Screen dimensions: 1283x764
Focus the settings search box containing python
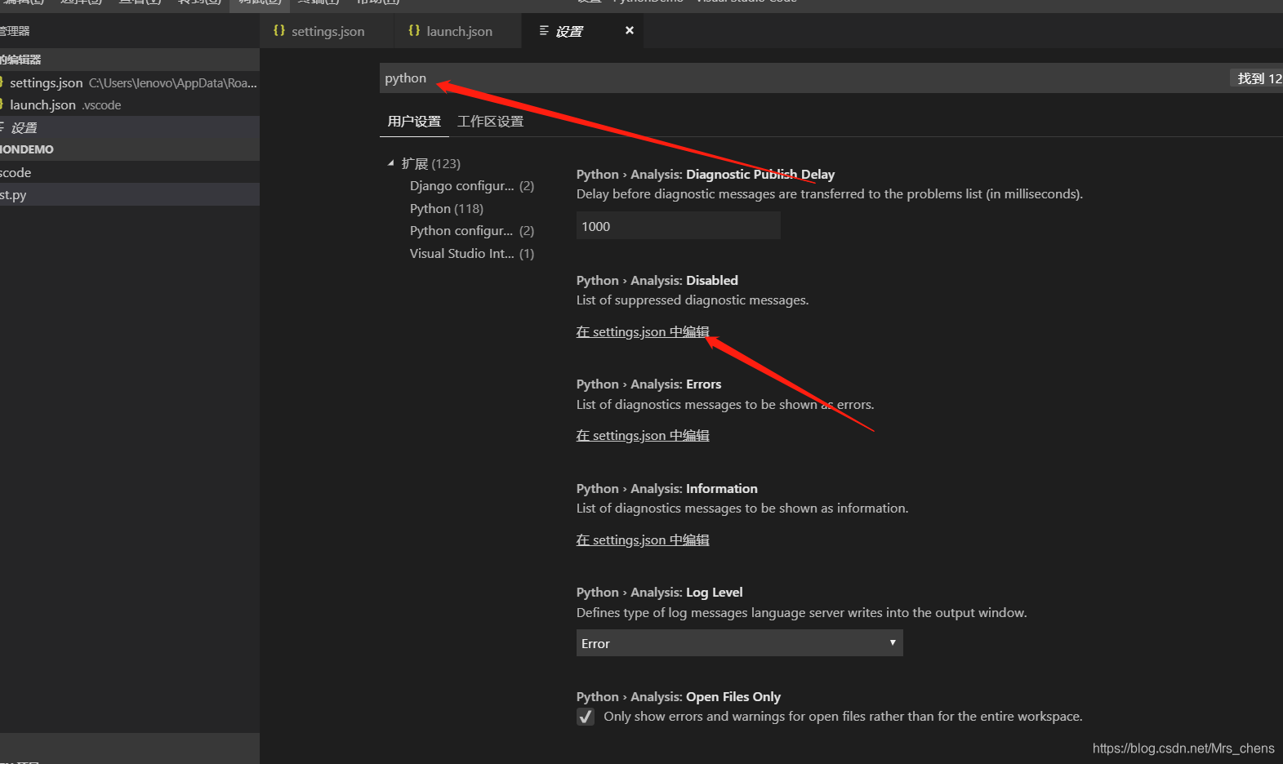[804, 78]
